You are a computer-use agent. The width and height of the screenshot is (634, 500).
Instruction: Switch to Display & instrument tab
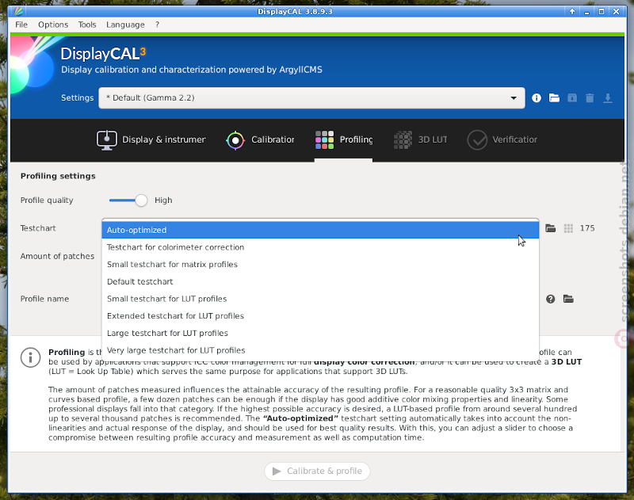151,139
